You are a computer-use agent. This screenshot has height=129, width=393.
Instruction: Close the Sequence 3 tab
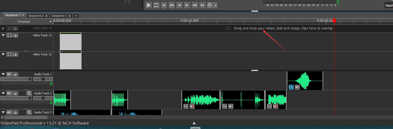pos(69,16)
